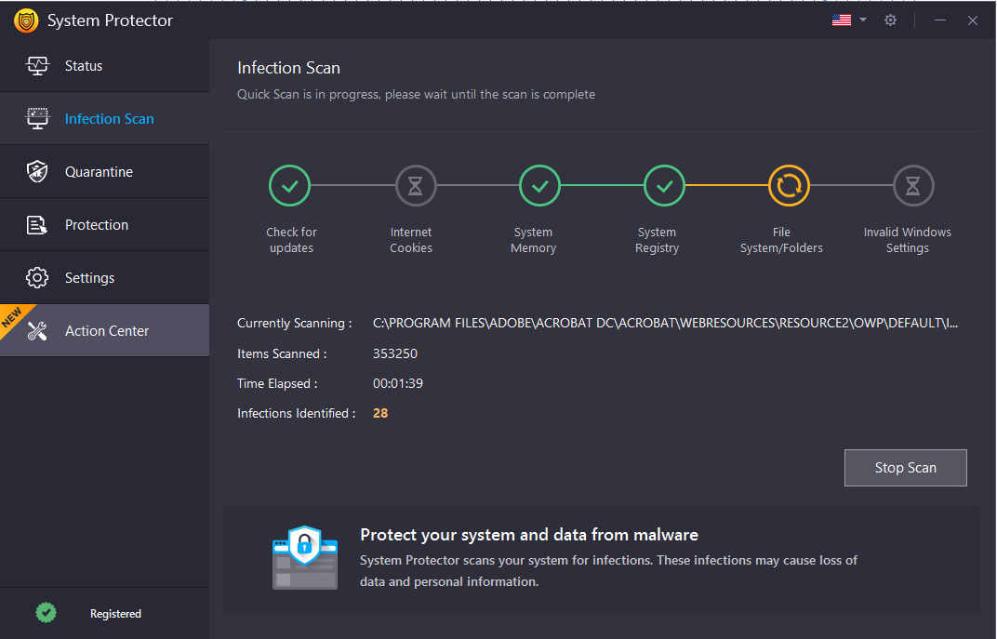
Task: Click the System Registry completed step
Action: coord(664,186)
